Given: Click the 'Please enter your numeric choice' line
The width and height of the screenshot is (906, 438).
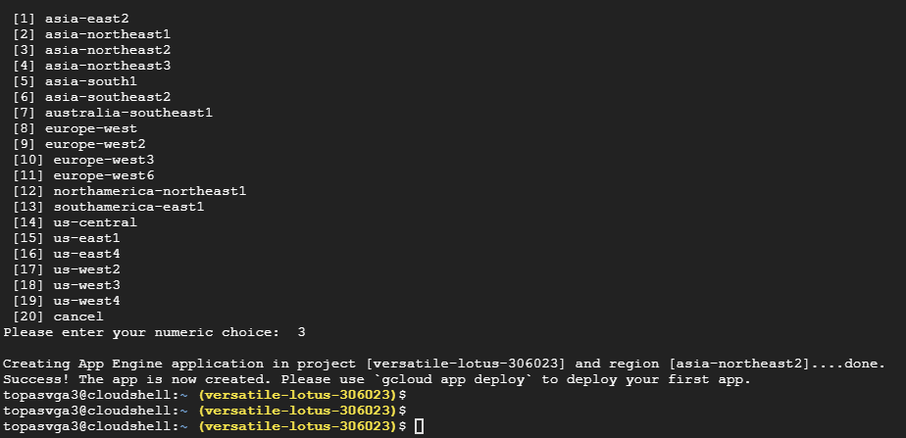Looking at the screenshot, I should [154, 332].
